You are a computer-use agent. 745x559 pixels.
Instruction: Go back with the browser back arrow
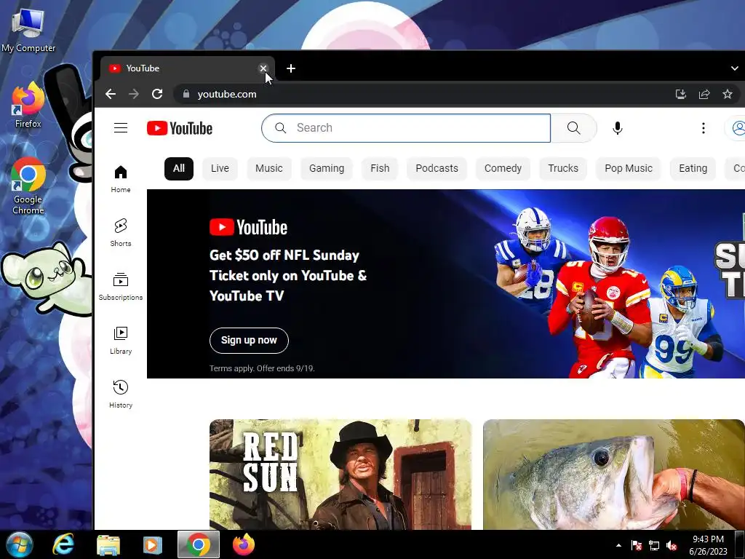(x=111, y=94)
